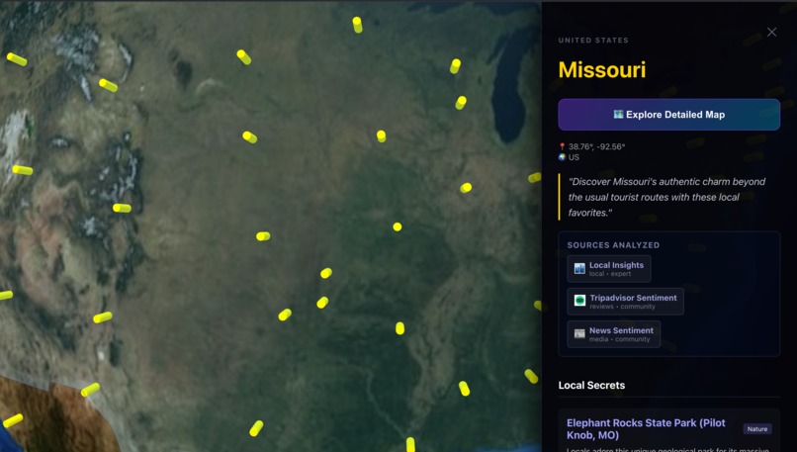
Task: Click the Nature tag badge
Action: point(757,429)
